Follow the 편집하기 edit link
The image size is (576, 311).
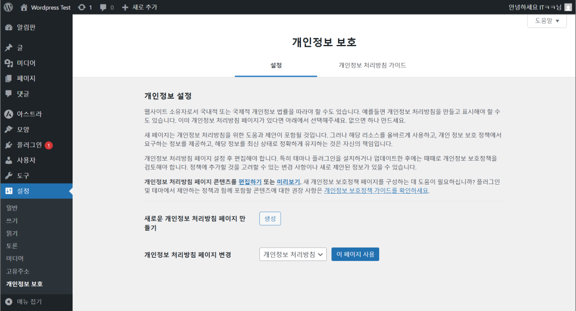250,182
